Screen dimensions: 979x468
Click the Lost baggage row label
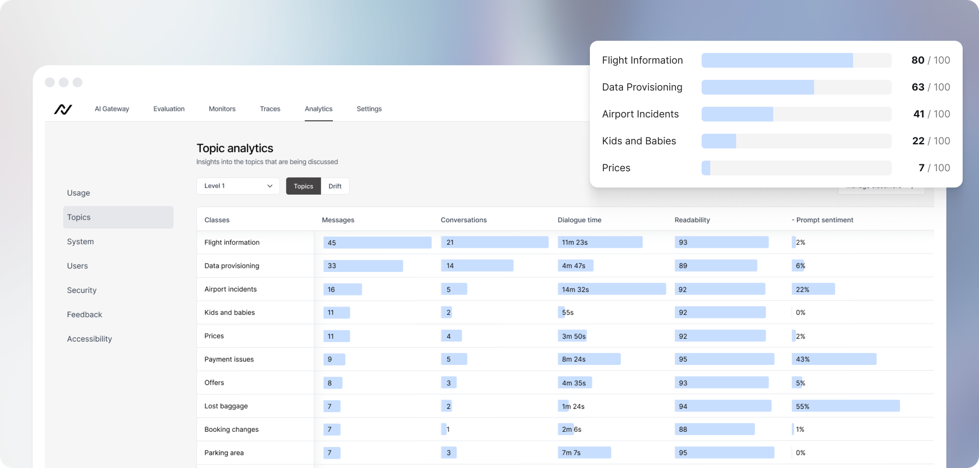tap(226, 406)
